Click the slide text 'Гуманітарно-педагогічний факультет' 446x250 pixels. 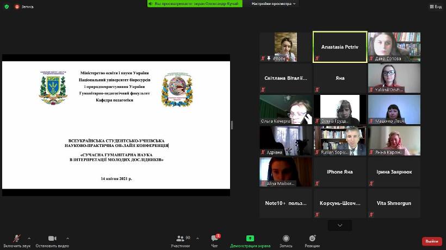114,93
